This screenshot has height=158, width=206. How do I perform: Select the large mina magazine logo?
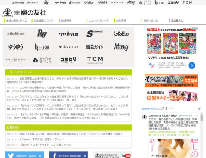click(x=68, y=34)
